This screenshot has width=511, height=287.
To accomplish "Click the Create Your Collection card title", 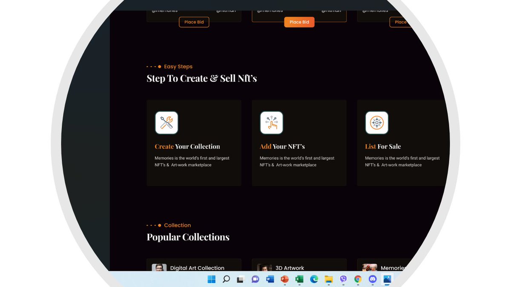I will tap(187, 146).
